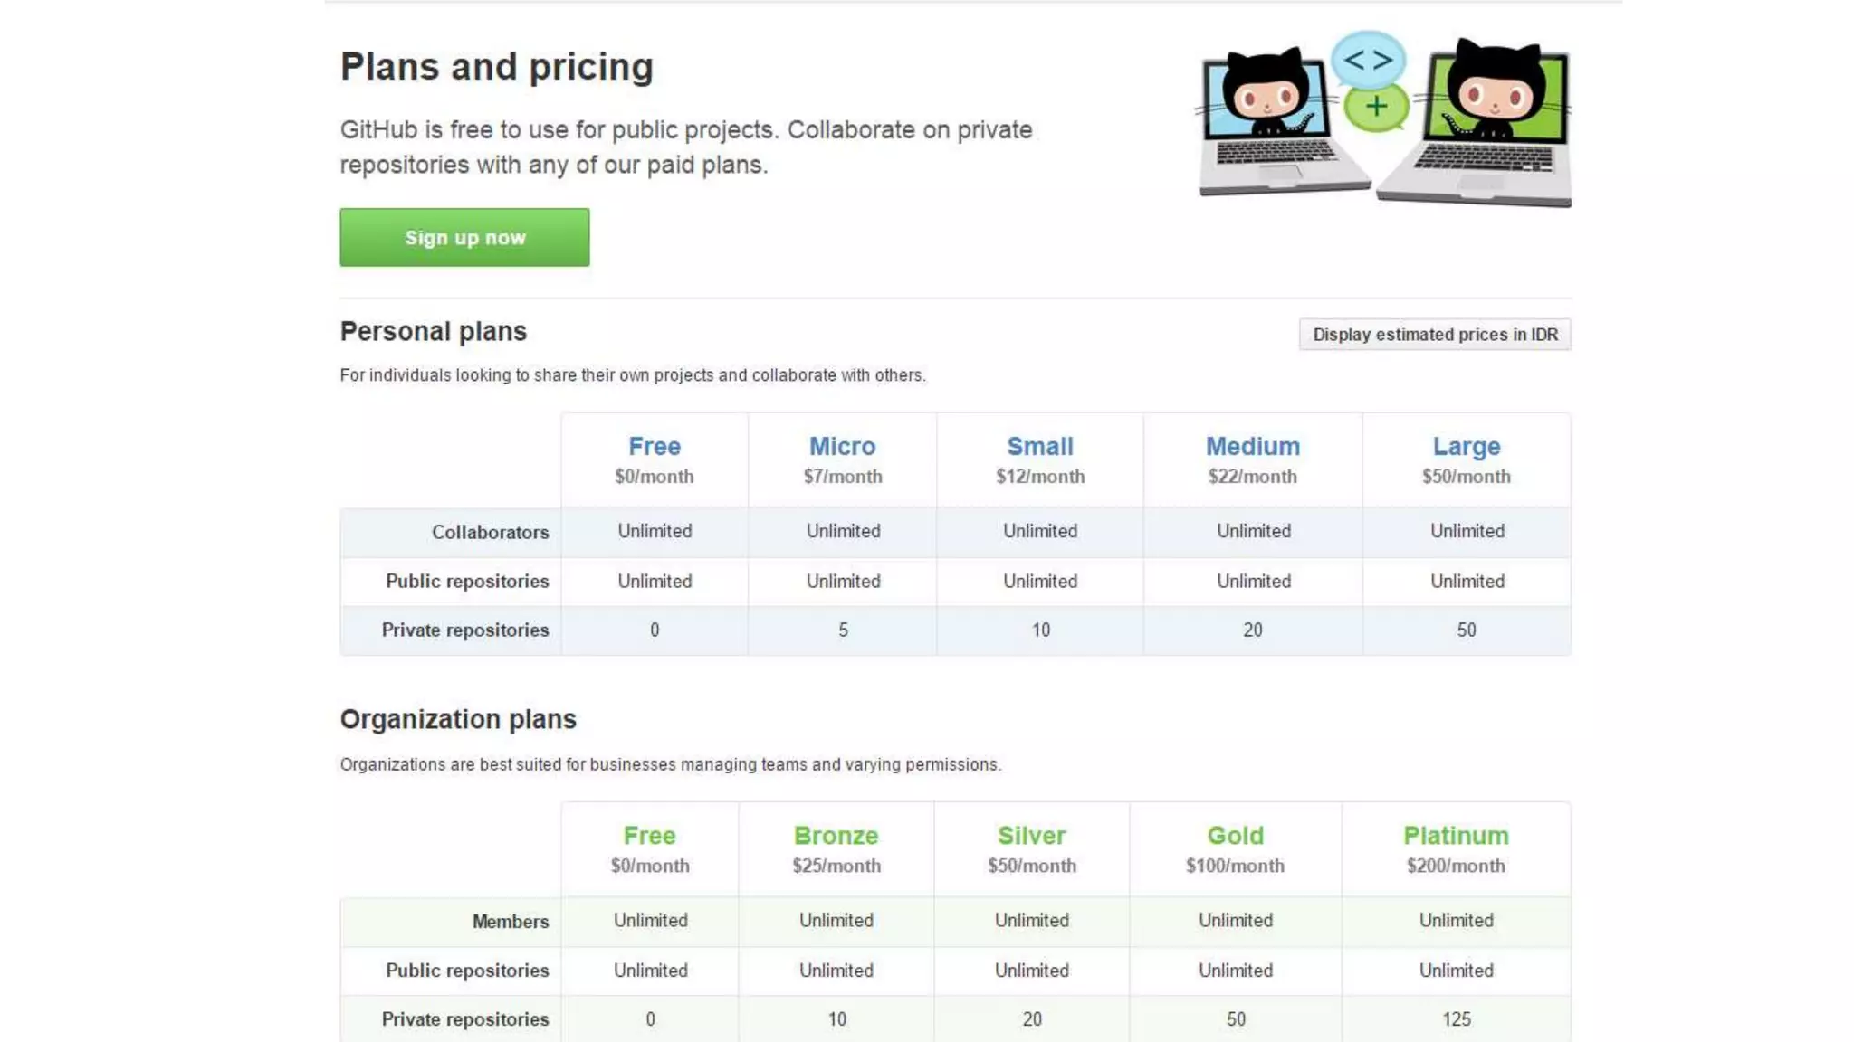Viewport: 1854px width, 1042px height.
Task: Open the Free personal plan link
Action: [x=654, y=447]
